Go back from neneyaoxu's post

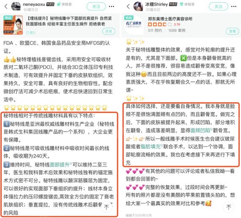[6, 6]
